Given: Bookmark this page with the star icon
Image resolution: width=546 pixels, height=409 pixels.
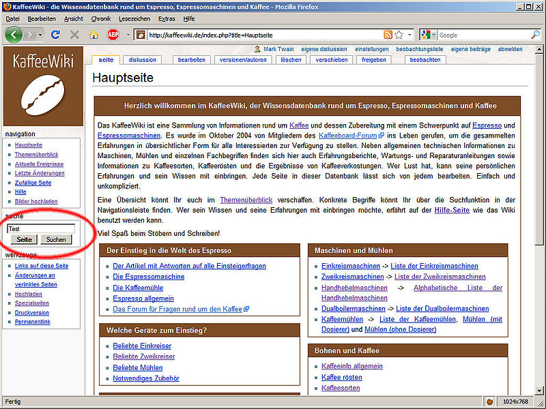Looking at the screenshot, I should (399, 35).
